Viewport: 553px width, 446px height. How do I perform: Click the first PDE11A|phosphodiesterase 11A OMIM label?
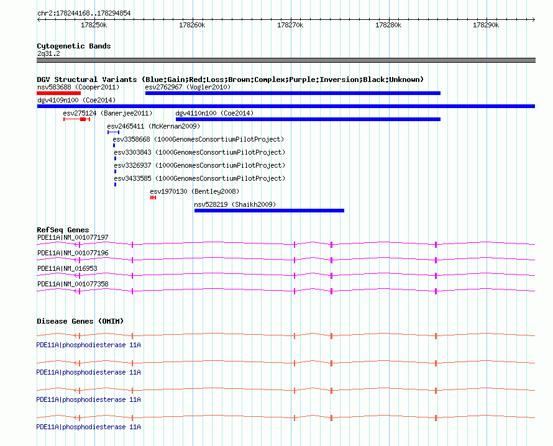89,345
